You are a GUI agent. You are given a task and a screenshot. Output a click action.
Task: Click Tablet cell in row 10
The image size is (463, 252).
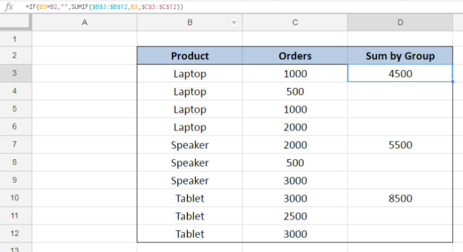[189, 198]
